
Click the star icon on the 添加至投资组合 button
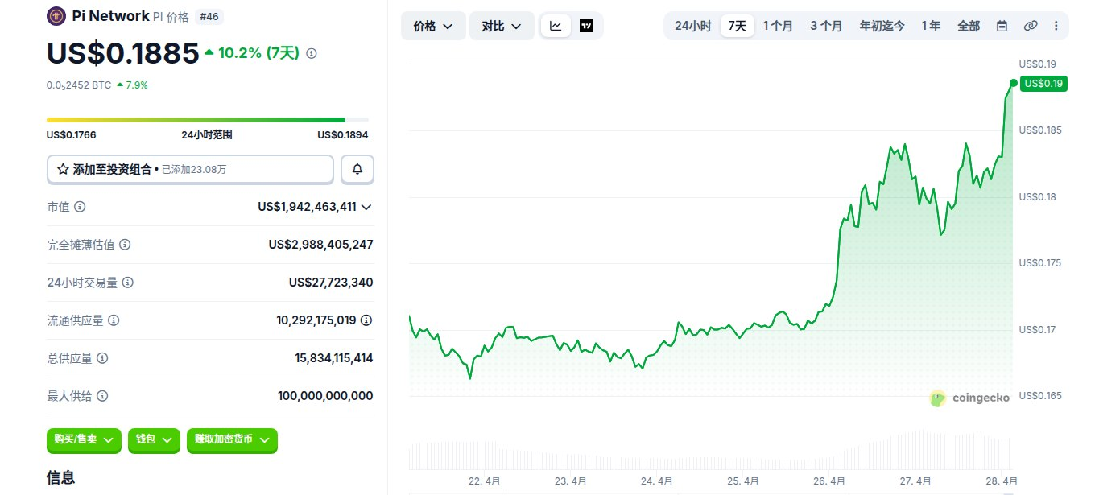point(63,169)
